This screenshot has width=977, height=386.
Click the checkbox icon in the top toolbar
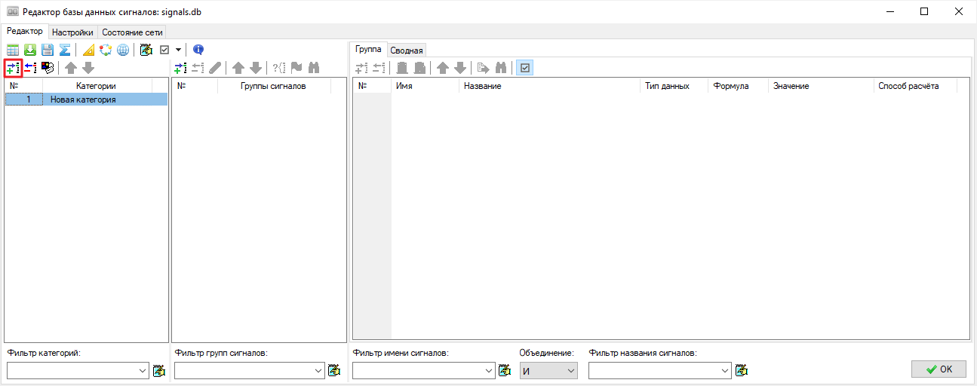tap(164, 50)
